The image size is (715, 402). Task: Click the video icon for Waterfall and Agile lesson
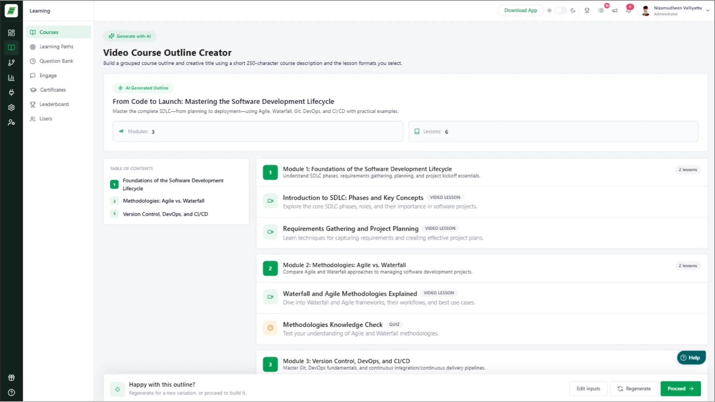coord(270,297)
